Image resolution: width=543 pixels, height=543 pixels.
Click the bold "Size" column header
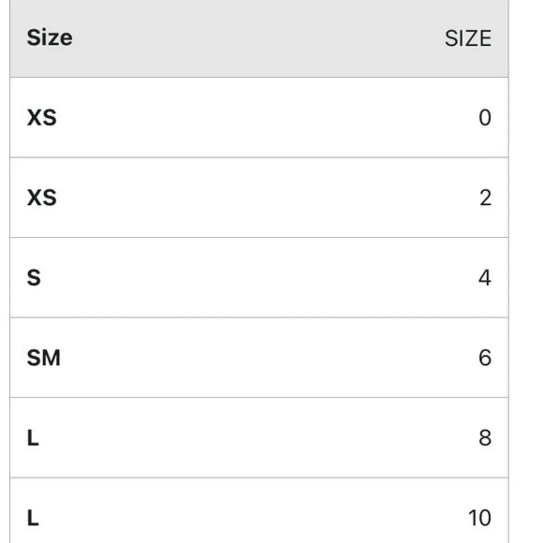point(49,38)
